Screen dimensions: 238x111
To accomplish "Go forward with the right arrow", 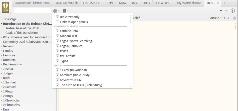I will tap(227, 11).
